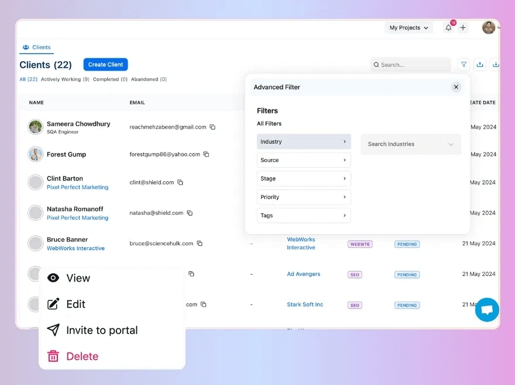Expand the Tags filter
The image size is (515, 385).
[304, 216]
